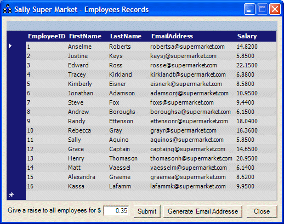Sort by the LastName column header

pyautogui.click(x=126, y=36)
